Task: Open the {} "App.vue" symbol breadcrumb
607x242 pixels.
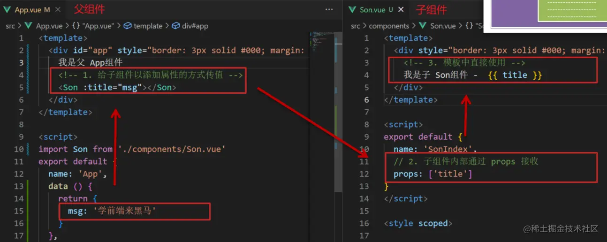Action: click(93, 26)
